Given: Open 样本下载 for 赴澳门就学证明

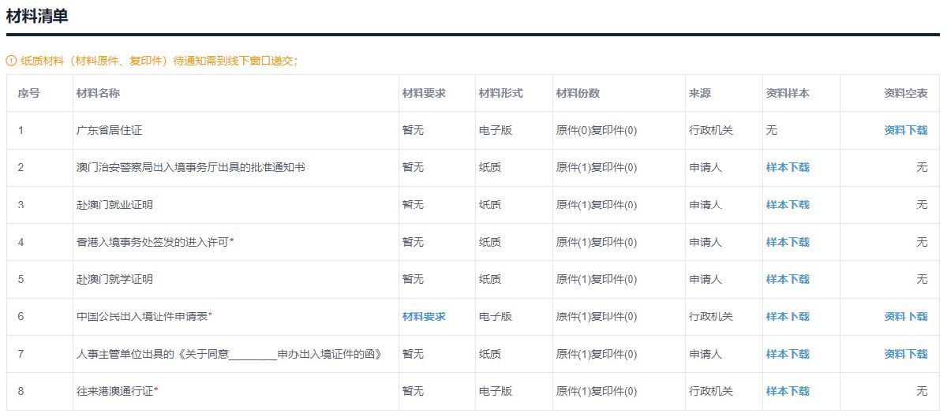Looking at the screenshot, I should [788, 279].
